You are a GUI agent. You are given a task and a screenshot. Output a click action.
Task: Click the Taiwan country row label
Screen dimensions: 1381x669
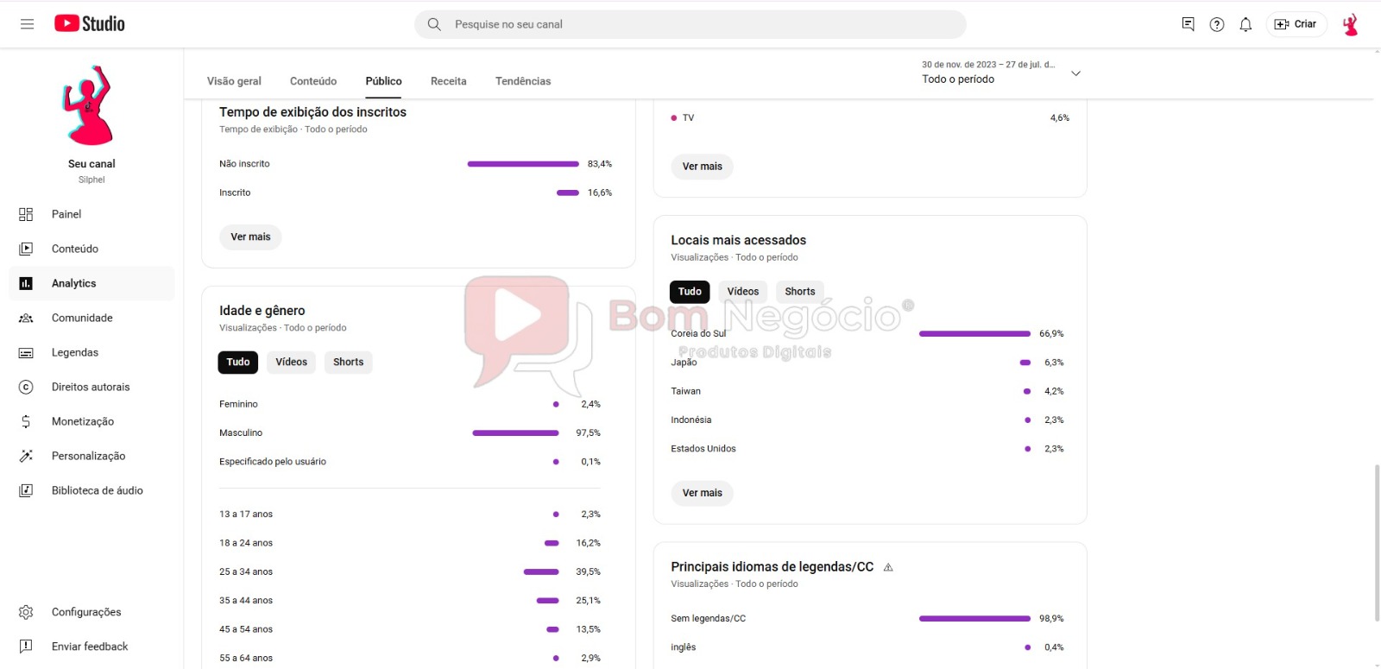[686, 392]
